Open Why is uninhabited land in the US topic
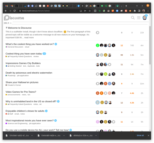This screenshot has height=143, width=154. coord(31,102)
